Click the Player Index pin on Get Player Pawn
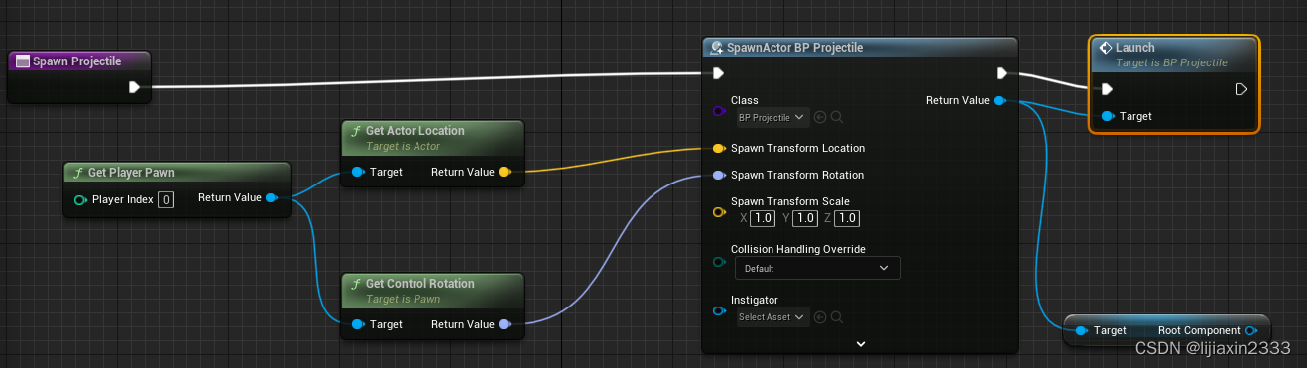The height and width of the screenshot is (368, 1307). tap(80, 199)
